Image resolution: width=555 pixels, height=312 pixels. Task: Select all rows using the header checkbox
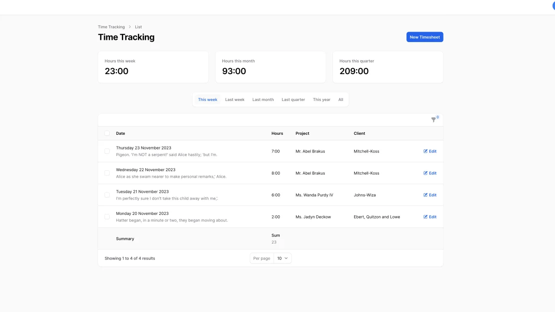click(x=107, y=133)
